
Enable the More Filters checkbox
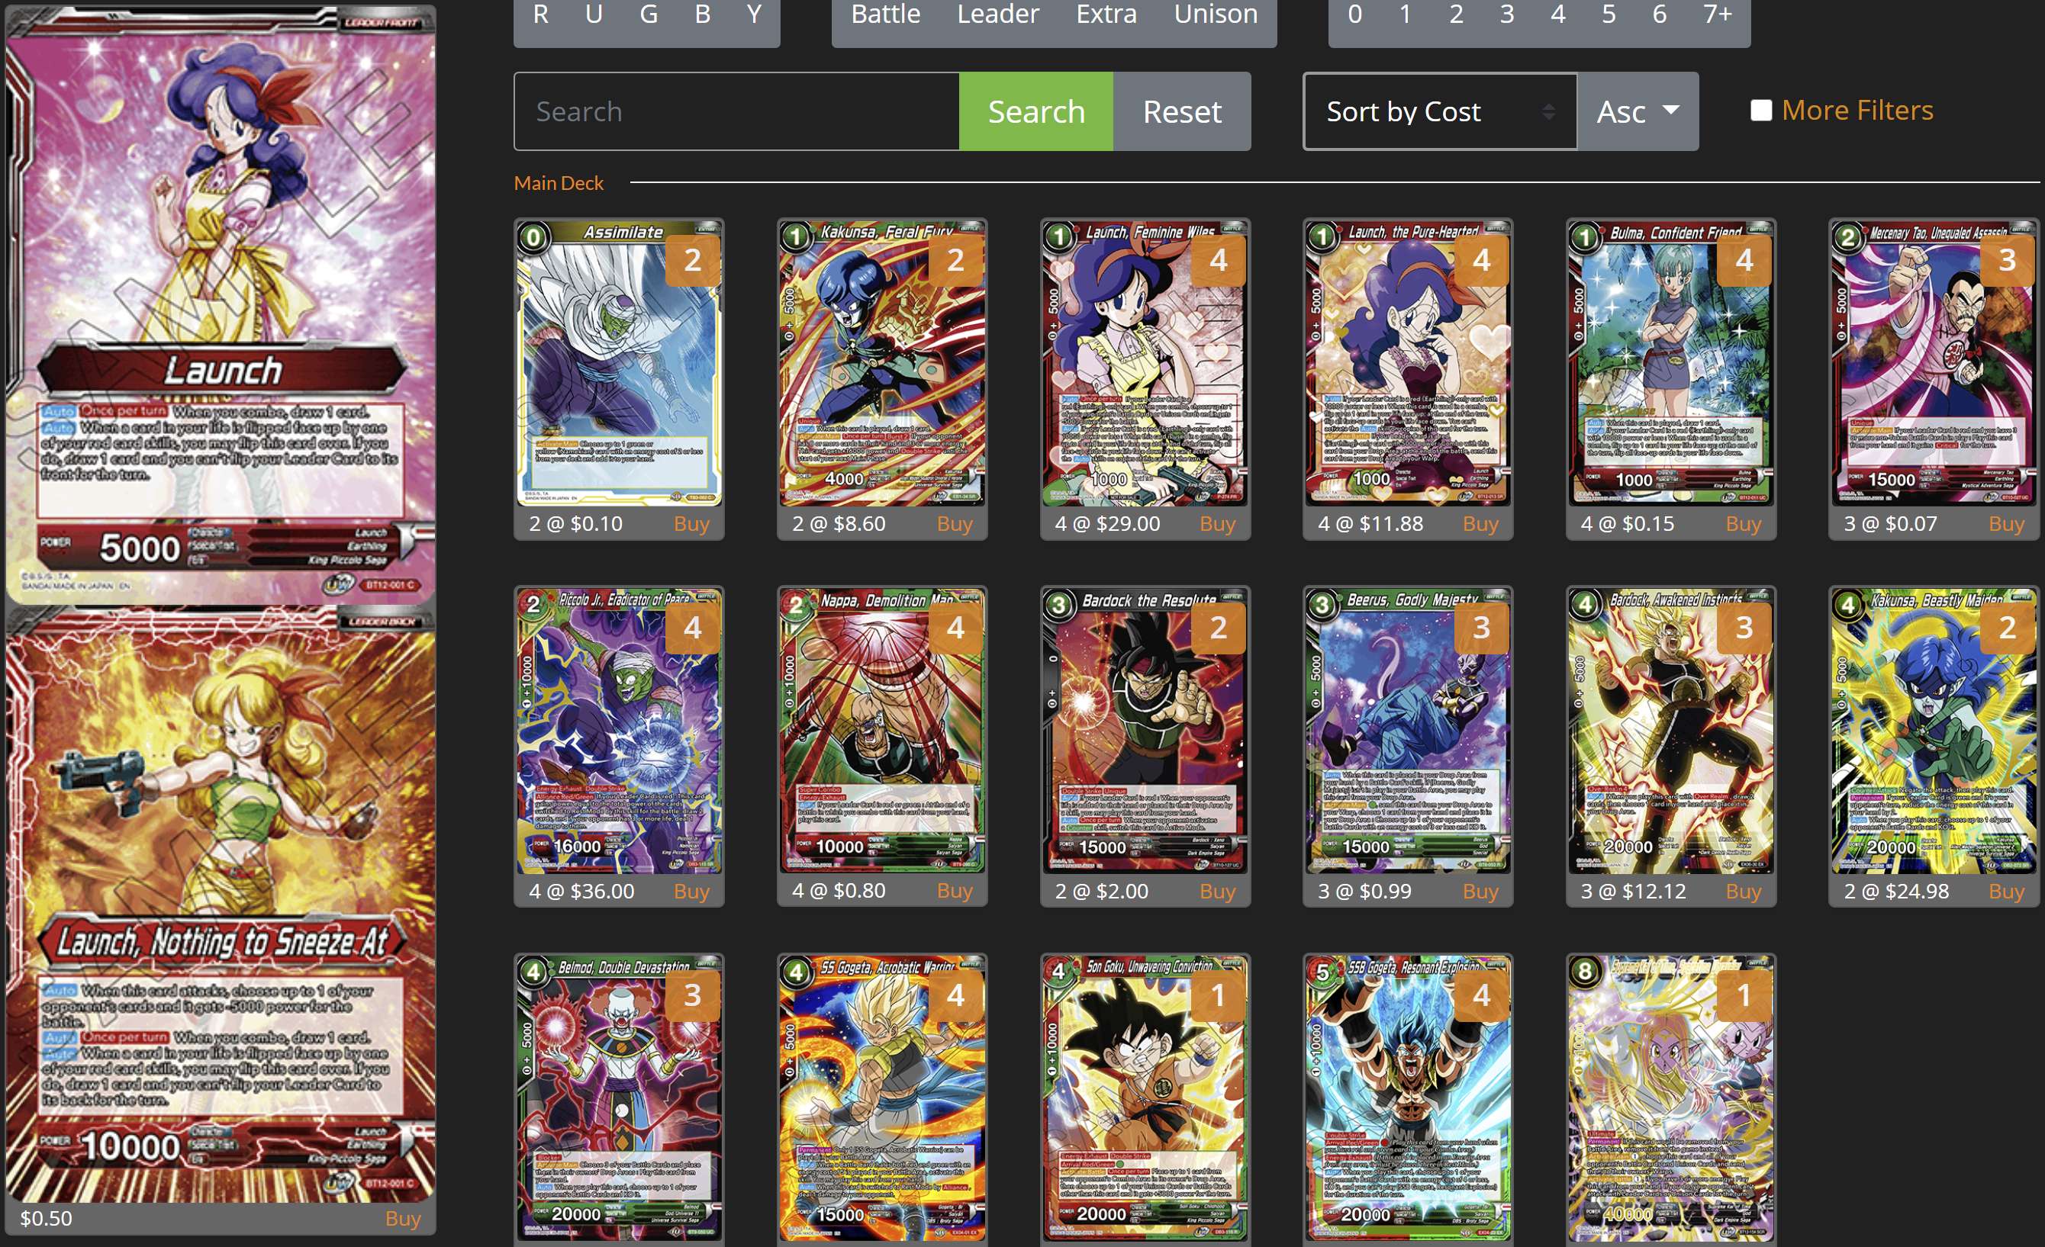(x=1761, y=109)
